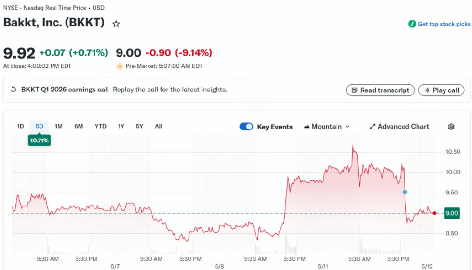This screenshot has height=270, width=472.
Task: Click the green Get top stock picks badge icon
Action: click(x=412, y=24)
